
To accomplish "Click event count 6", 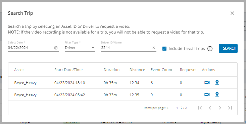I will point(152,83).
